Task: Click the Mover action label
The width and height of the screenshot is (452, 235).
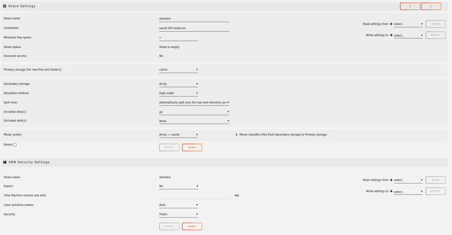Action: (13, 135)
